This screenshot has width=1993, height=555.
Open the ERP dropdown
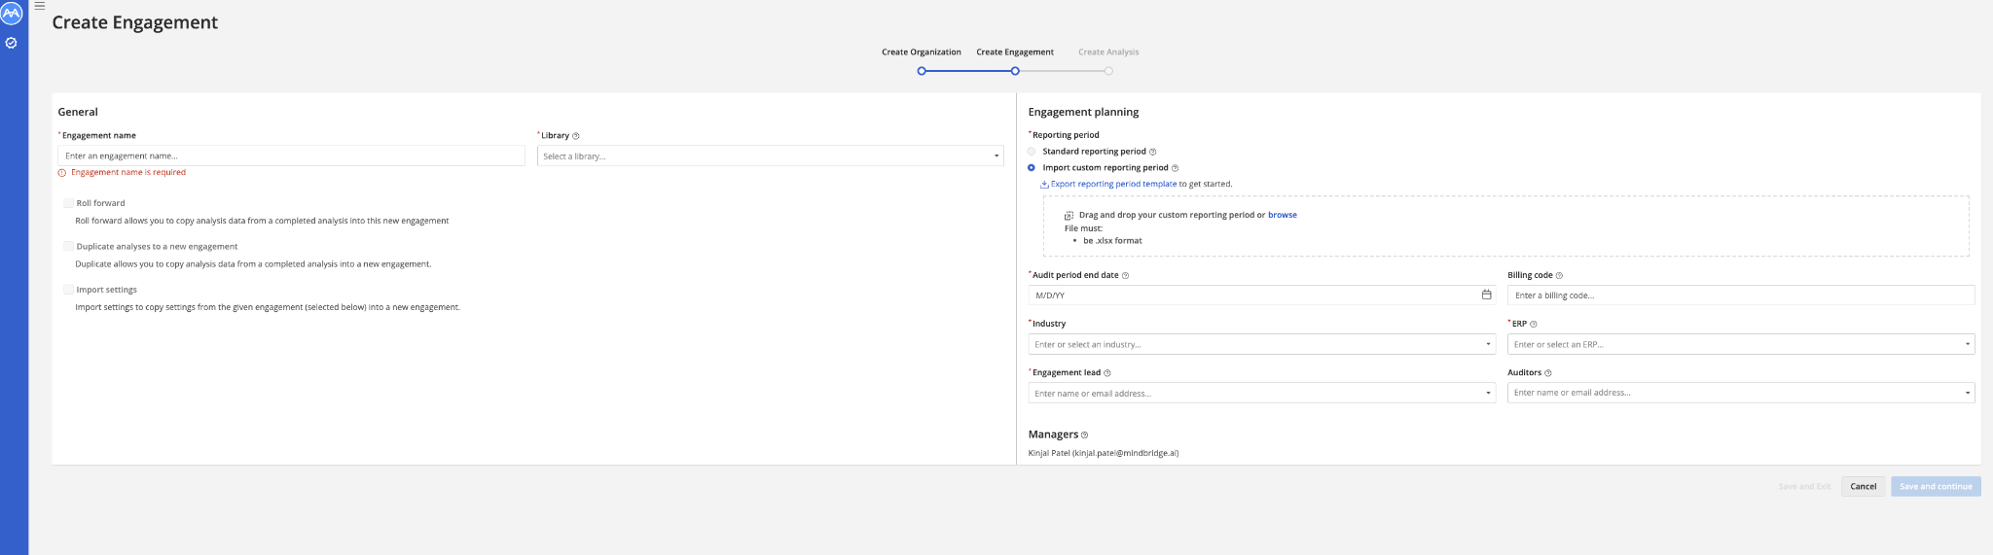pyautogui.click(x=1741, y=344)
